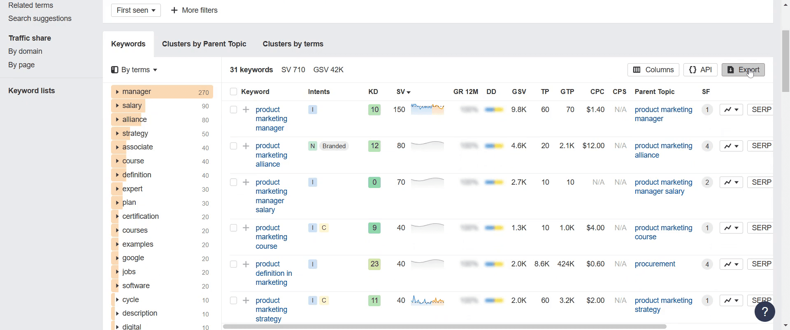Switch to Clusters by Parent Topic tab
The width and height of the screenshot is (790, 330).
(204, 44)
